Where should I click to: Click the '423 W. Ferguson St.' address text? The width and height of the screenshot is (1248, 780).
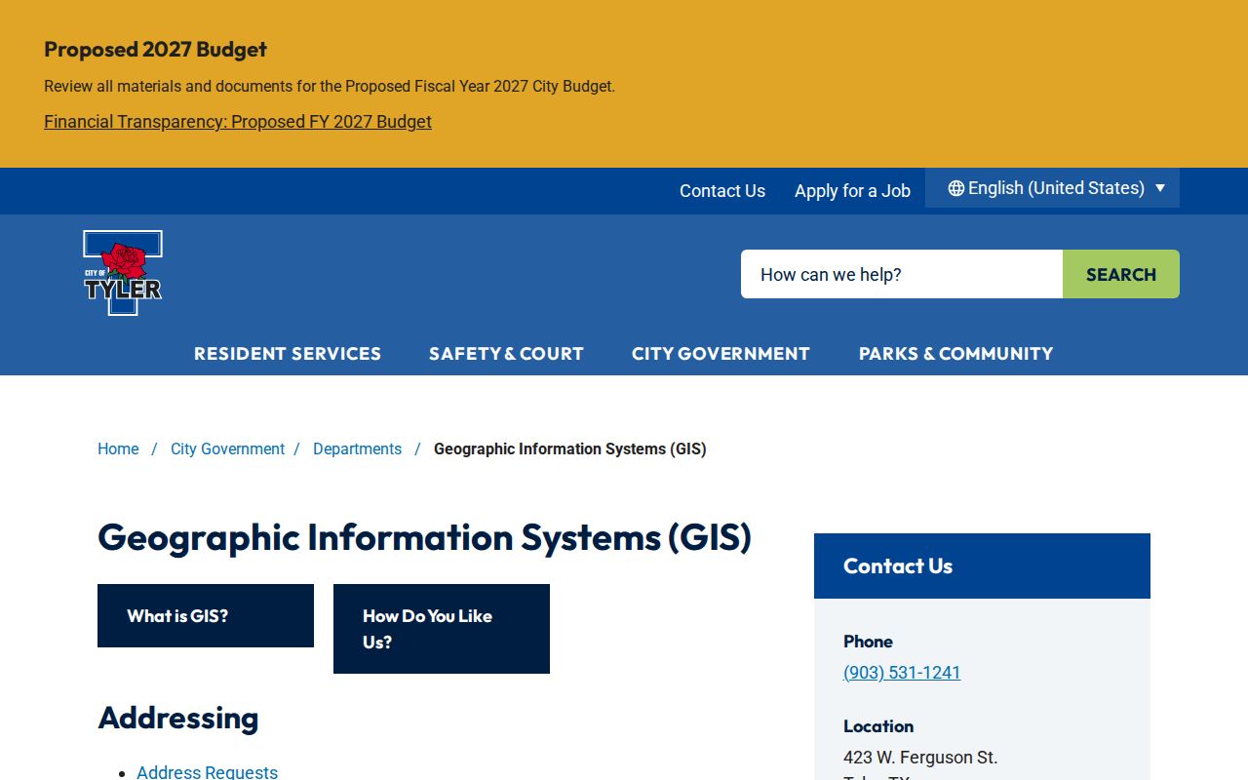(x=920, y=758)
